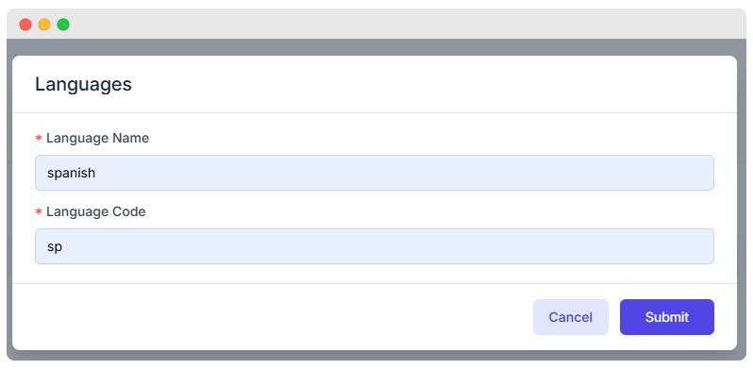Focus the Language Code input field
Image resolution: width=753 pixels, height=369 pixels.
374,246
